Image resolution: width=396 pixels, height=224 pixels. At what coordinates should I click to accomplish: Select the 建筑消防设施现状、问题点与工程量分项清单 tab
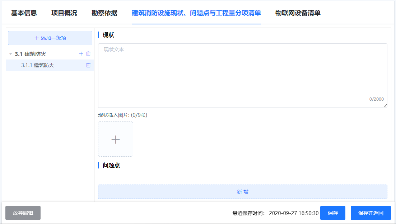[196, 13]
